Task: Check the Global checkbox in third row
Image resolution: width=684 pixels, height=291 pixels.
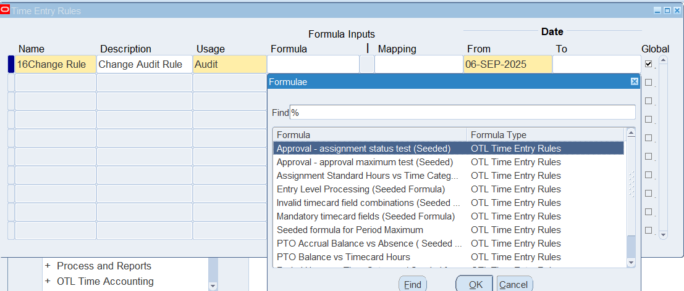Action: click(648, 100)
